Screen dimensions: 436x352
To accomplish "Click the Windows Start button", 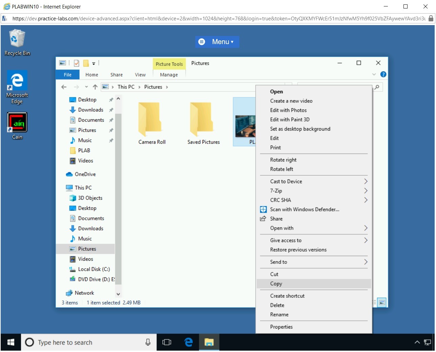I will [11, 342].
